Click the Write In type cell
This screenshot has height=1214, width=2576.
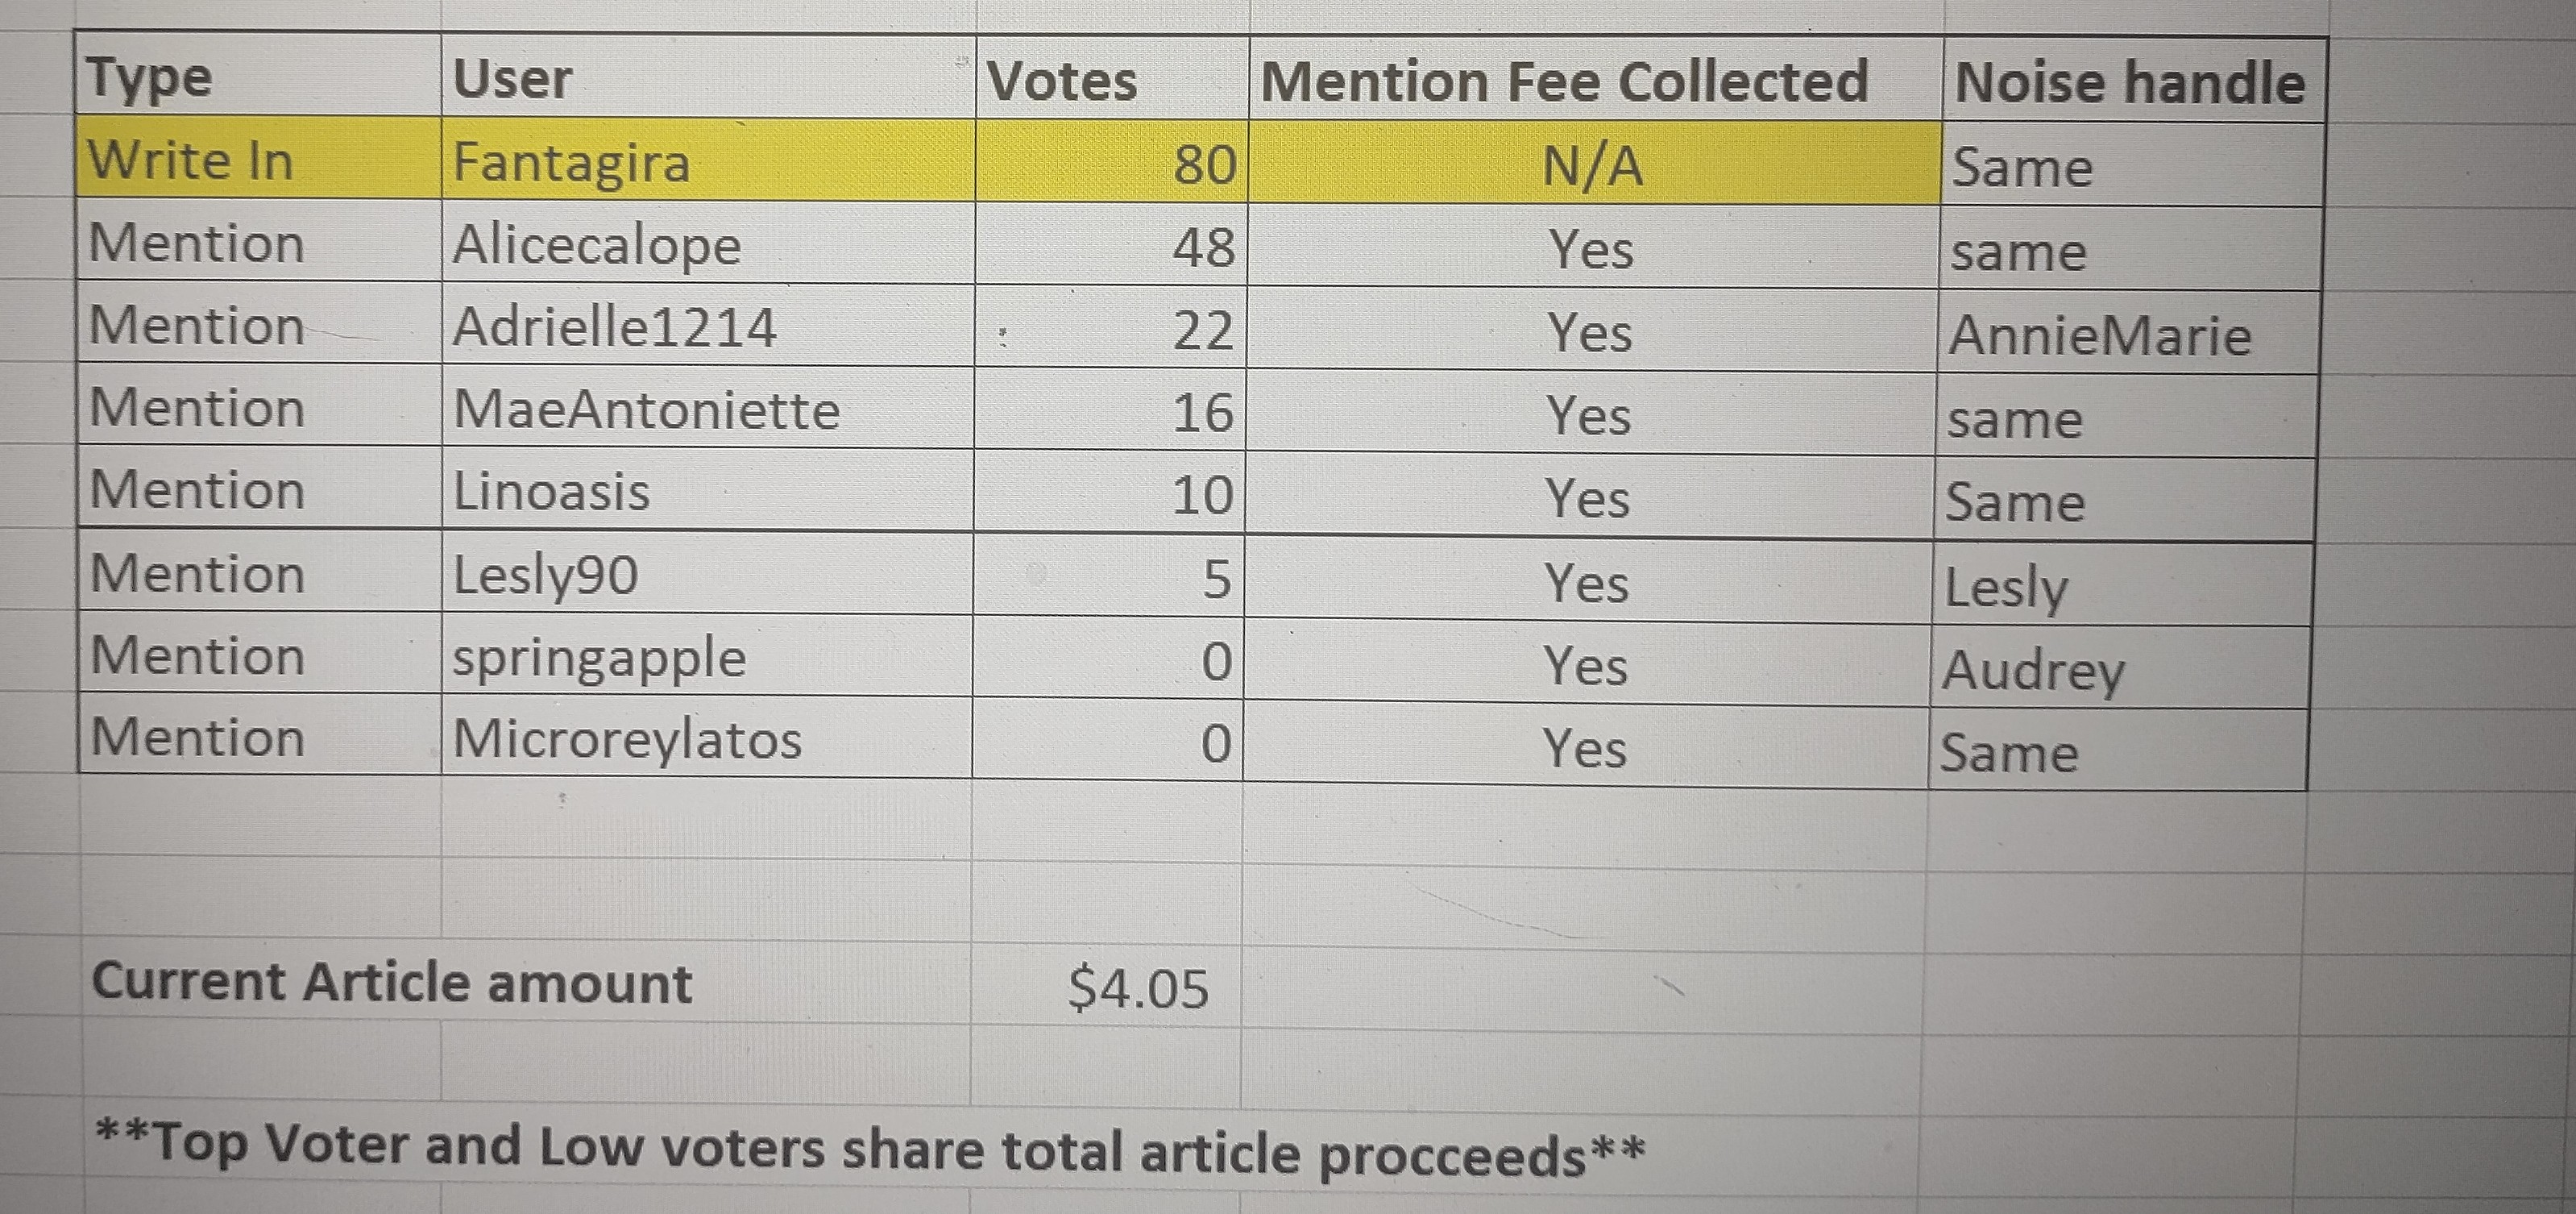point(258,158)
